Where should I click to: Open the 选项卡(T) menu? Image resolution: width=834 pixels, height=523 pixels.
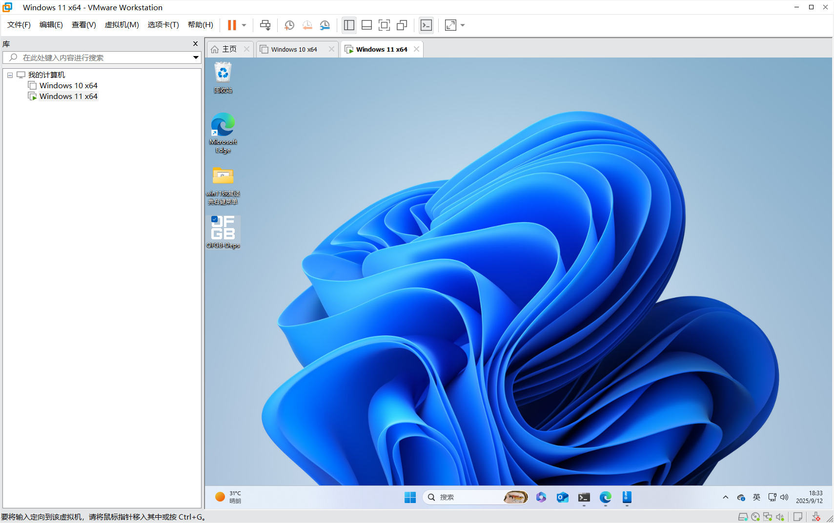(163, 25)
